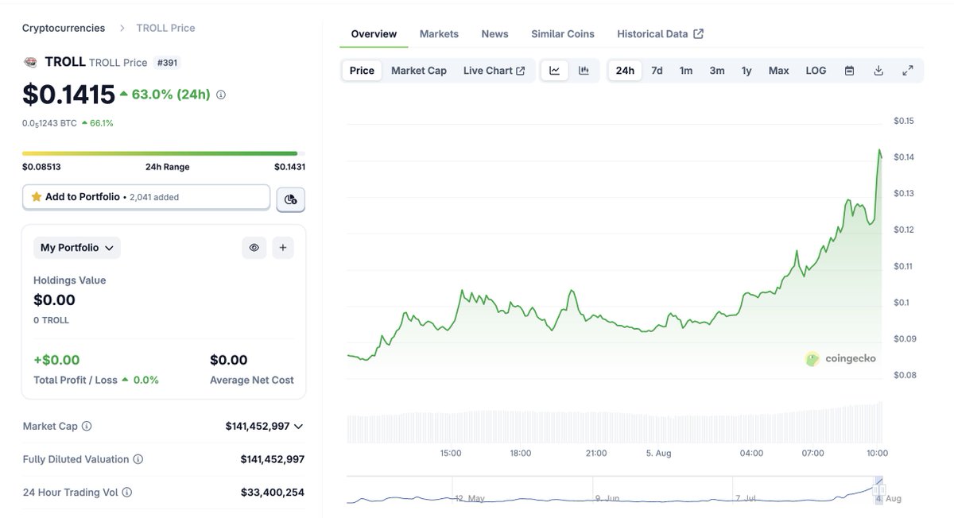Click the BTC price text 0.0₅1243 BTC
The width and height of the screenshot is (954, 518).
click(48, 123)
